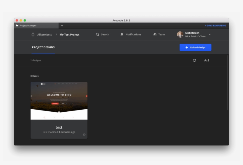Click the refresh designs icon
The height and width of the screenshot is (165, 243).
(x=194, y=60)
